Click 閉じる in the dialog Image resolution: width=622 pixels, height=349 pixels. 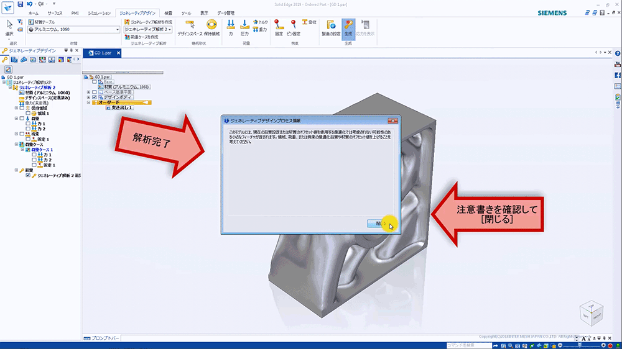click(381, 224)
